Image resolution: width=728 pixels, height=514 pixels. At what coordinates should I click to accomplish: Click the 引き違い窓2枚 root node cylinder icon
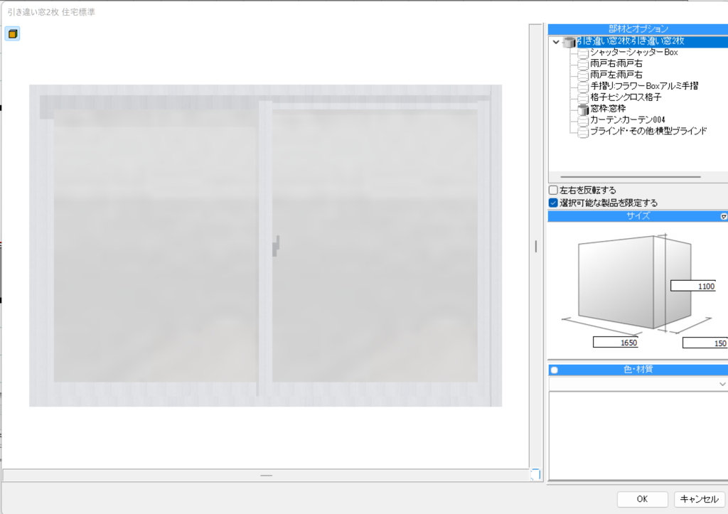(x=569, y=43)
